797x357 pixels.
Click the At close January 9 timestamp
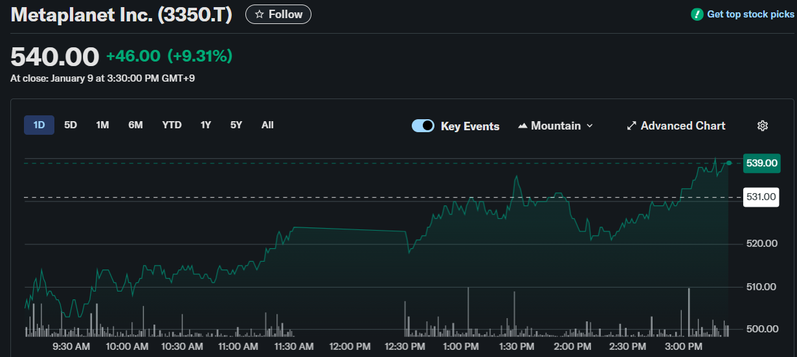(x=103, y=78)
